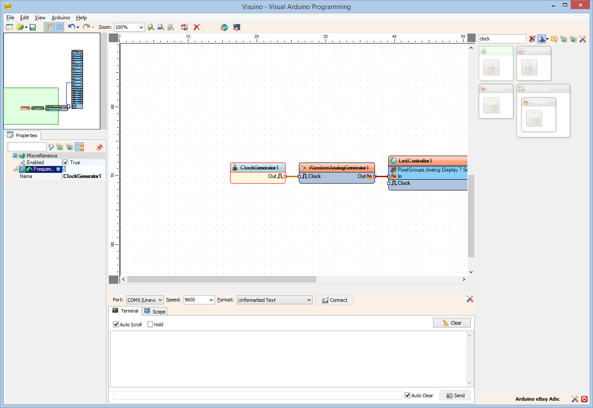Open the View menu
This screenshot has width=593, height=408.
pos(40,18)
